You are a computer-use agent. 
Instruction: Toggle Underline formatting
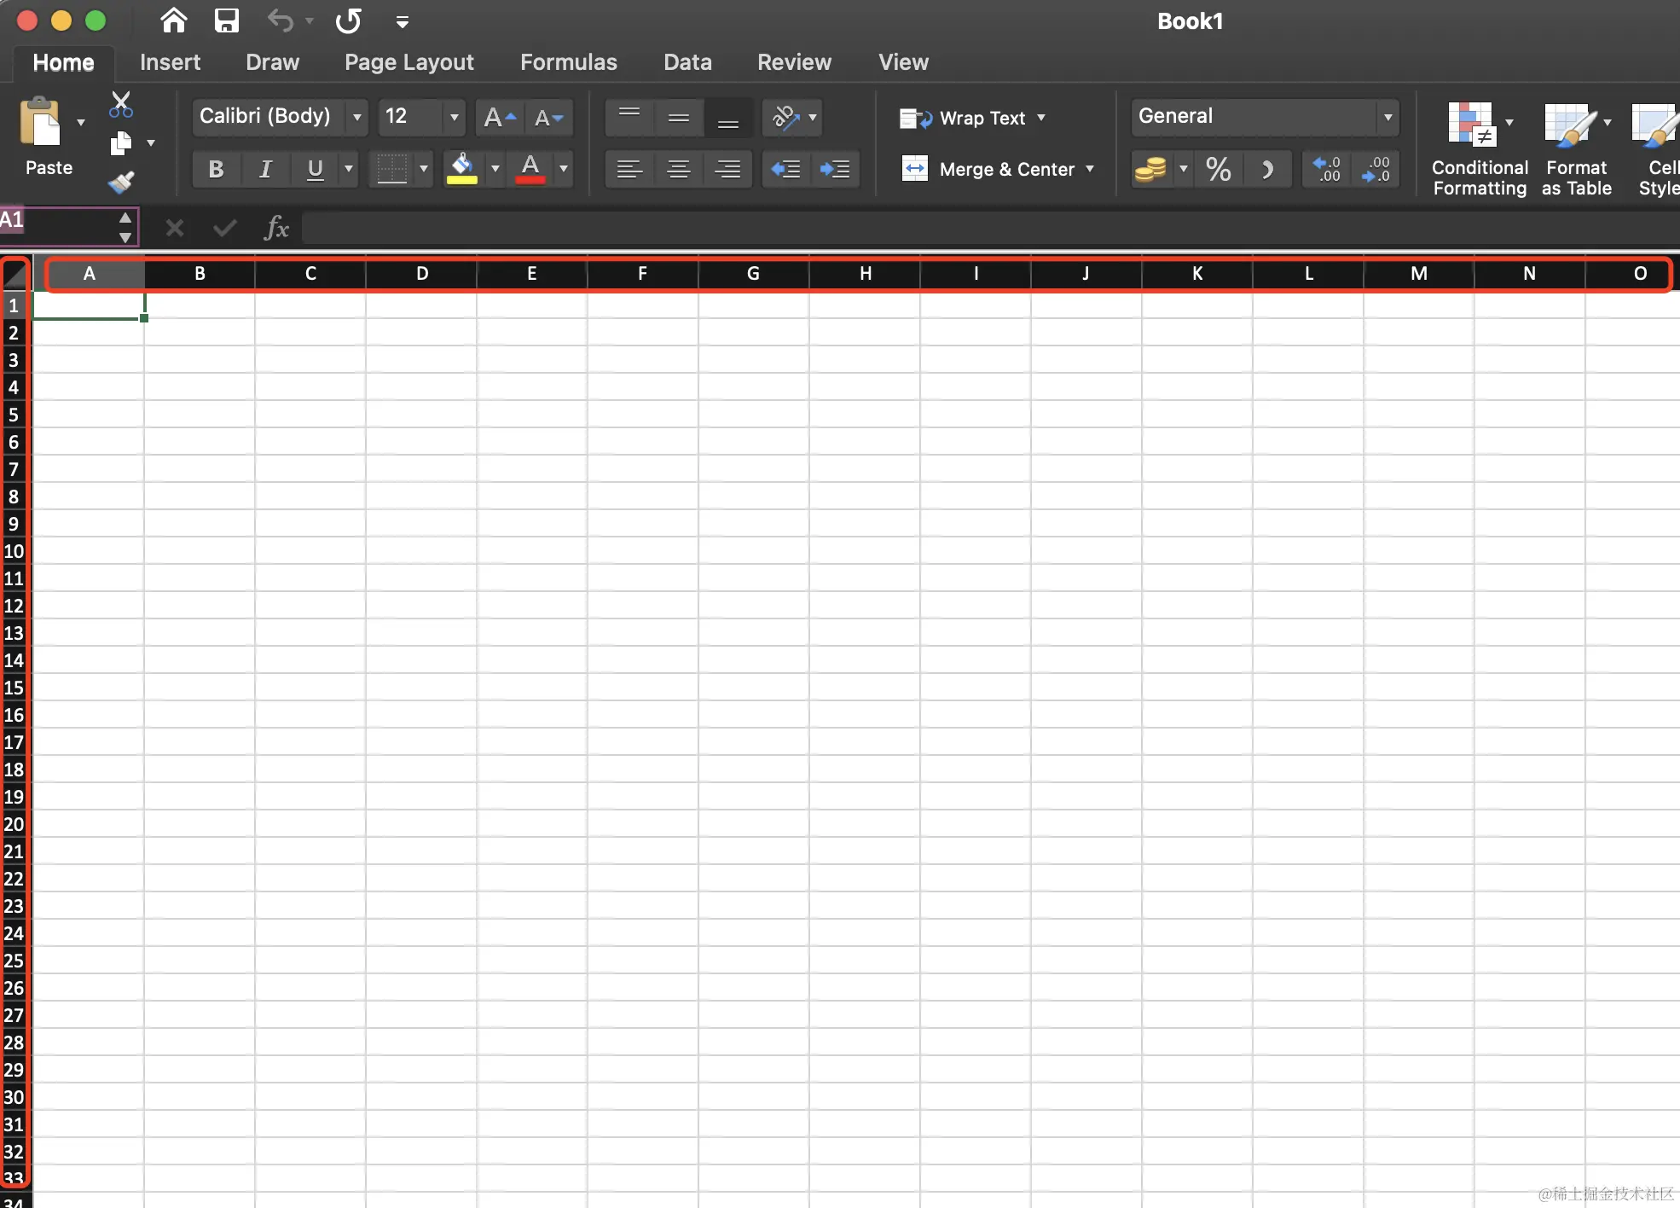click(315, 169)
